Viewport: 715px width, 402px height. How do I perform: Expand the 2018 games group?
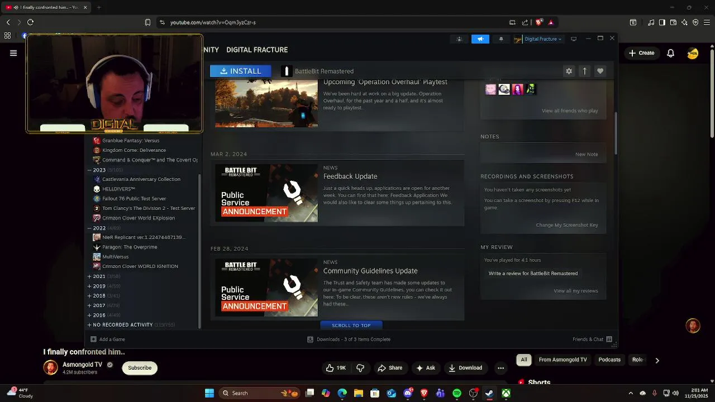[89, 296]
